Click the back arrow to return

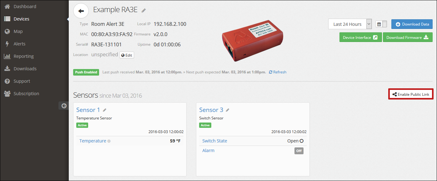pos(81,11)
